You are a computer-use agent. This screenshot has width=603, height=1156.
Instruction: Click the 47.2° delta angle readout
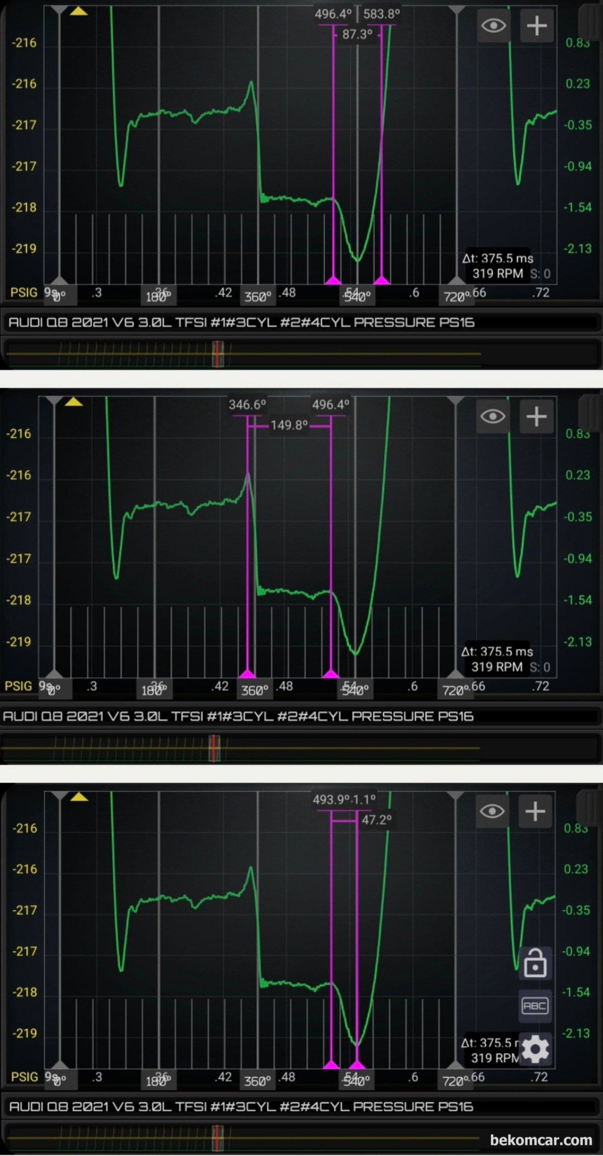[376, 820]
